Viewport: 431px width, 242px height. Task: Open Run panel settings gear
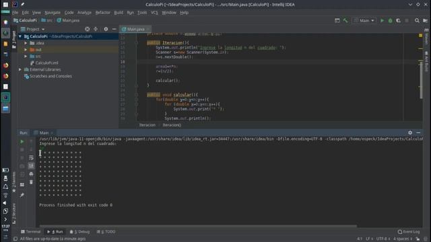(410, 132)
